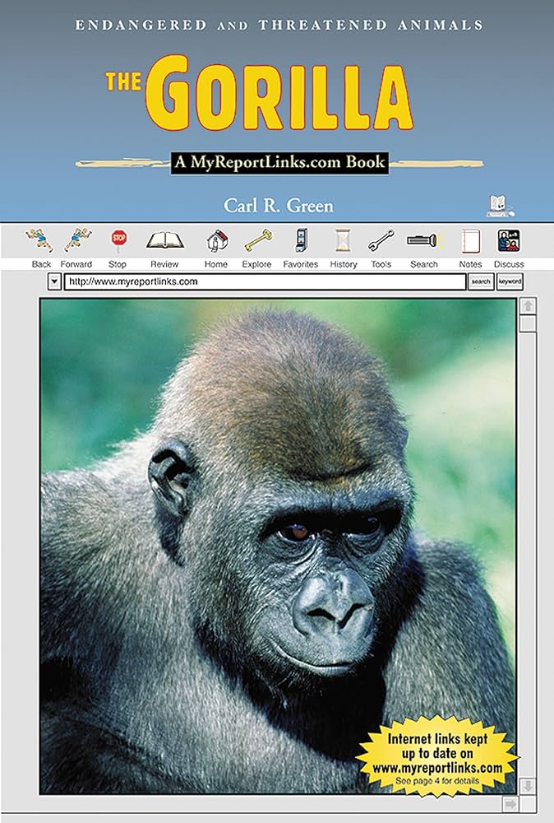The height and width of the screenshot is (823, 554).
Task: Click the Stop sign icon
Action: [x=119, y=240]
